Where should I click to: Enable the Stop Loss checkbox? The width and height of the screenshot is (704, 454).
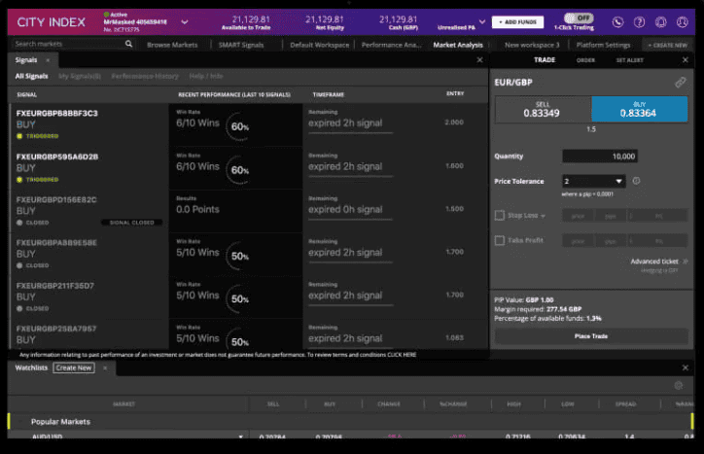[499, 215]
